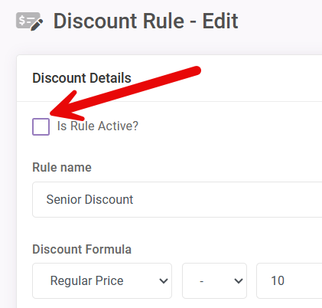The width and height of the screenshot is (322, 308).
Task: Enable the Is Rule Active checkbox
Action: pos(41,126)
